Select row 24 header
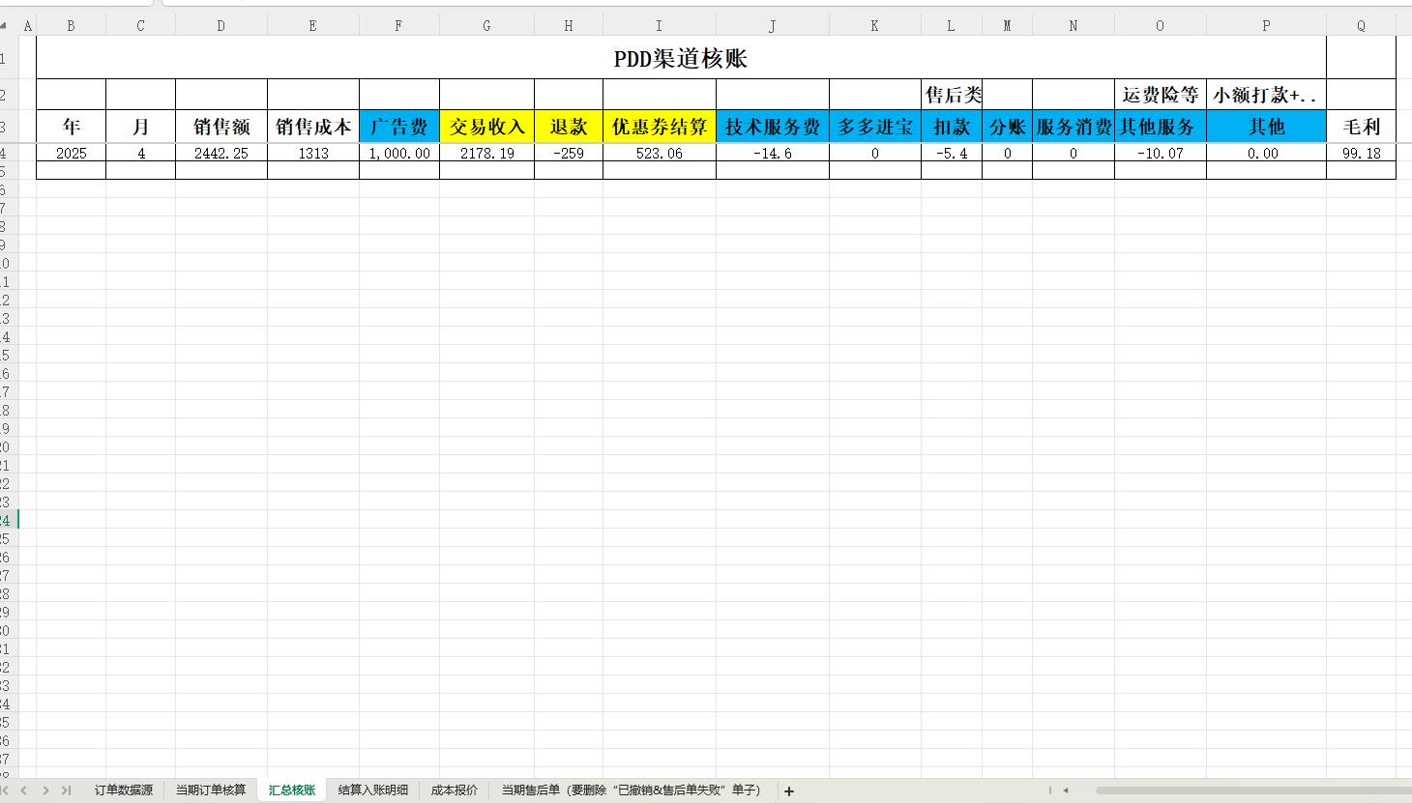The image size is (1412, 804). coord(8,520)
